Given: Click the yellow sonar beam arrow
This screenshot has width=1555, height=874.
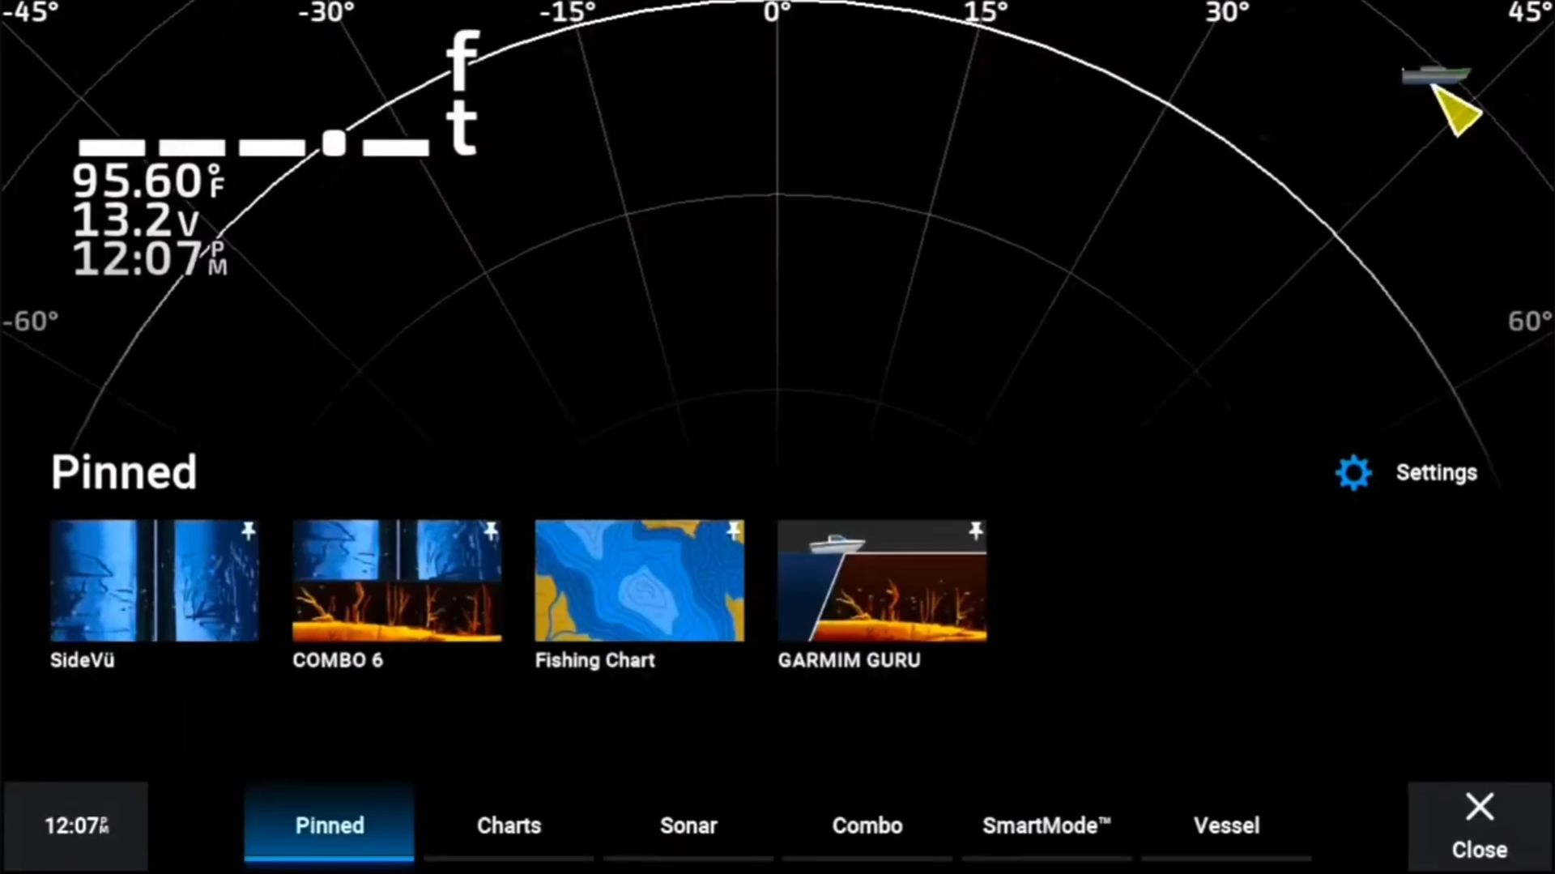Looking at the screenshot, I should coord(1457,110).
